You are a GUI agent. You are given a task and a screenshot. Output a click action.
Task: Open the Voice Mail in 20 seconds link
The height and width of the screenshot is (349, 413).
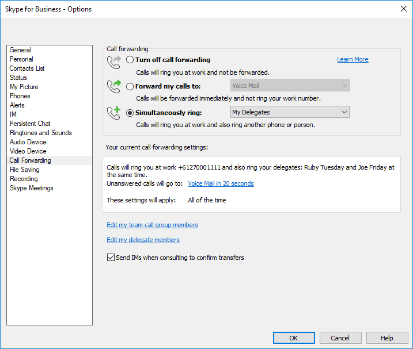tap(221, 183)
